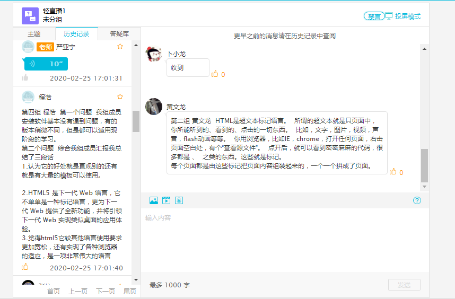Screen dimensions: 455x299
Task: Click thumbs-up under 程浩's history post
Action: coord(25,267)
